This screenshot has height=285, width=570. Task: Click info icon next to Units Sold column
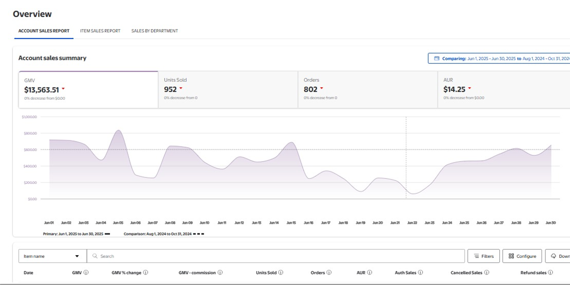point(281,273)
